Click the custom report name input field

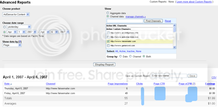169,76
